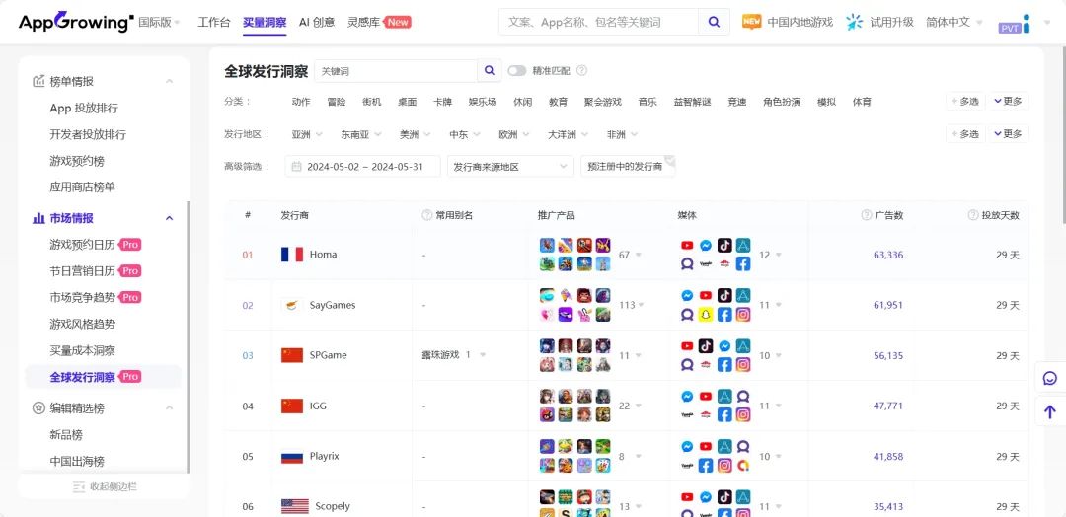Open App 投放排行 in sidebar
This screenshot has width=1066, height=517.
point(84,108)
